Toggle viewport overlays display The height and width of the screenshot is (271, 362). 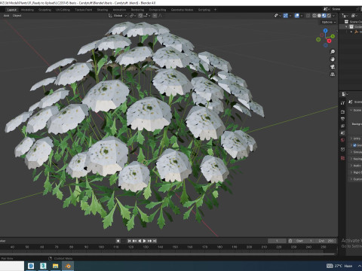297,16
